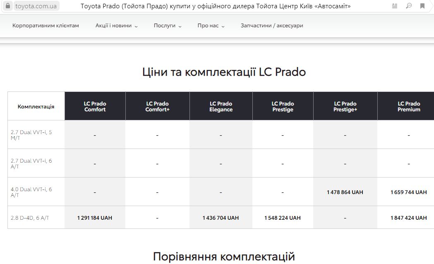This screenshot has width=434, height=264.
Task: Choose the LC Prado Elegance column header
Action: [221, 106]
